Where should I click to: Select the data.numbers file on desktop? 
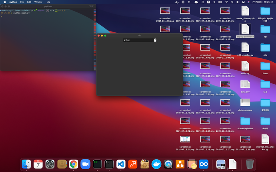coord(245,105)
